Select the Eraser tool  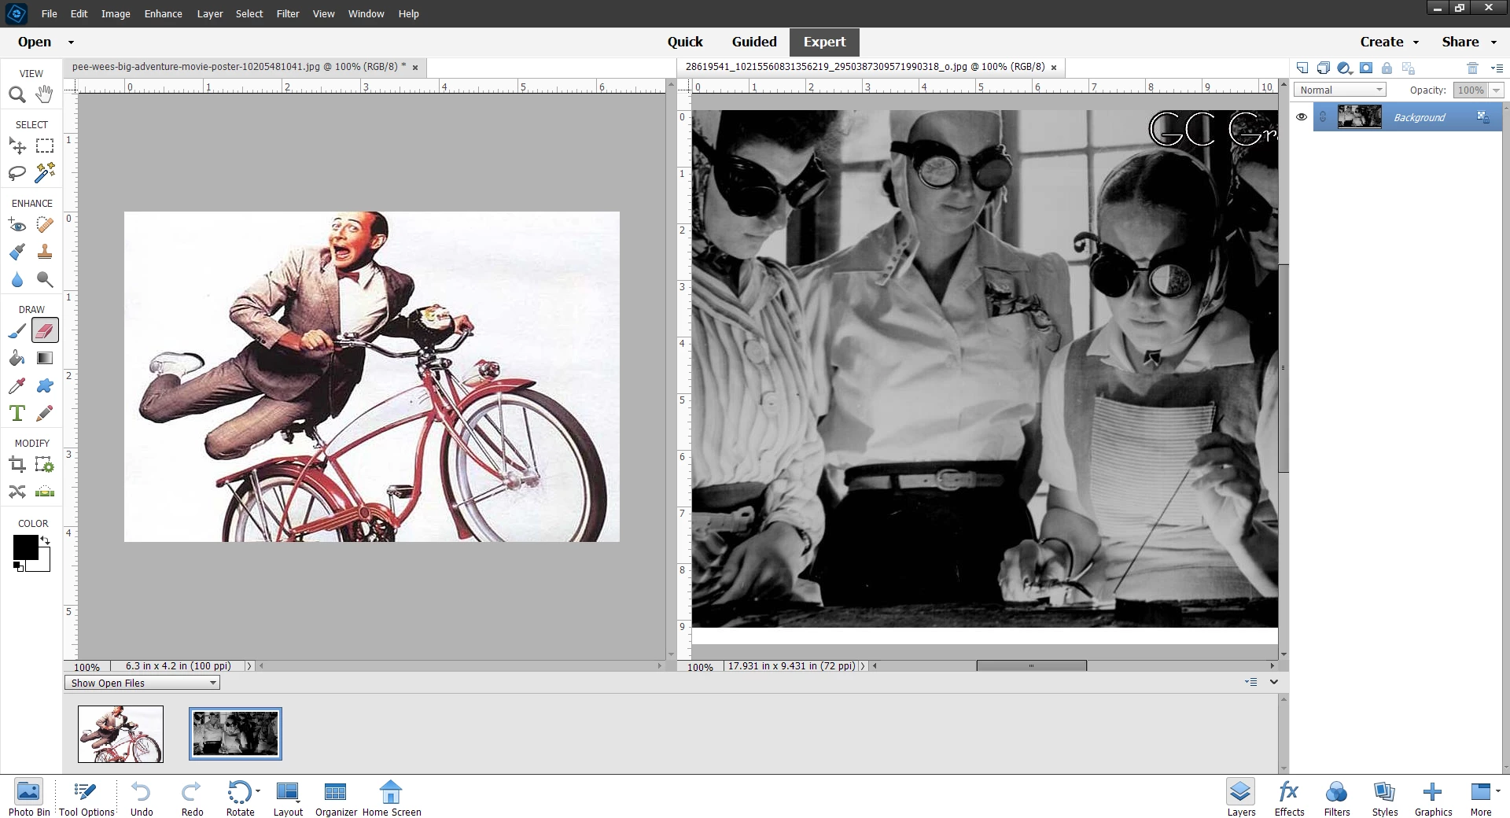pos(45,331)
